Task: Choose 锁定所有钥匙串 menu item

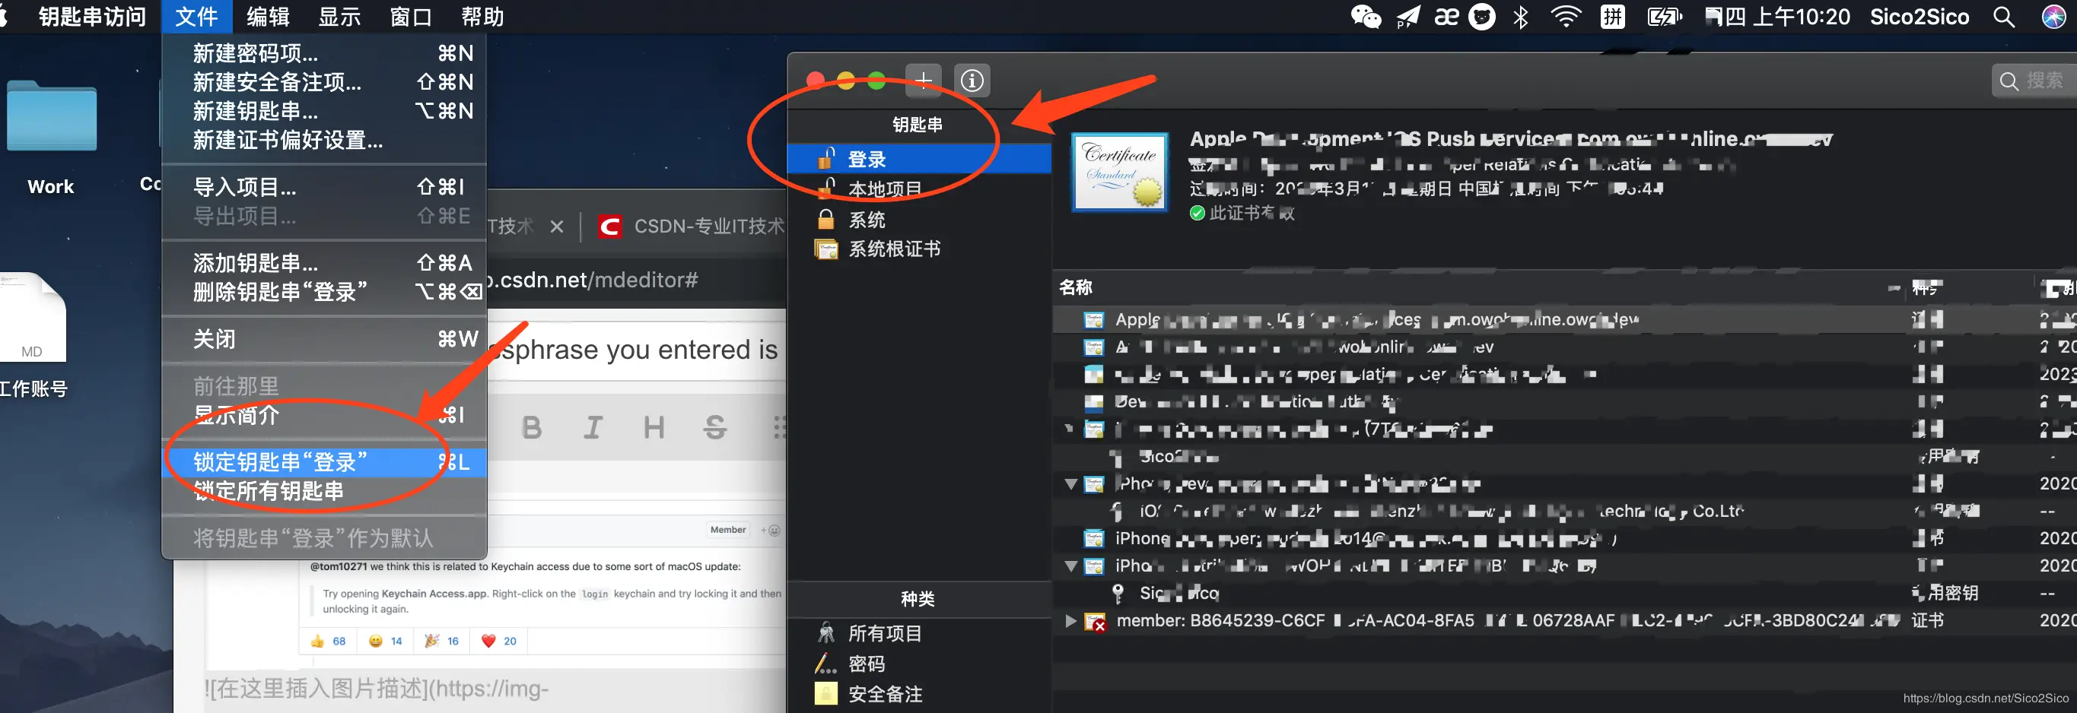Action: click(x=324, y=492)
